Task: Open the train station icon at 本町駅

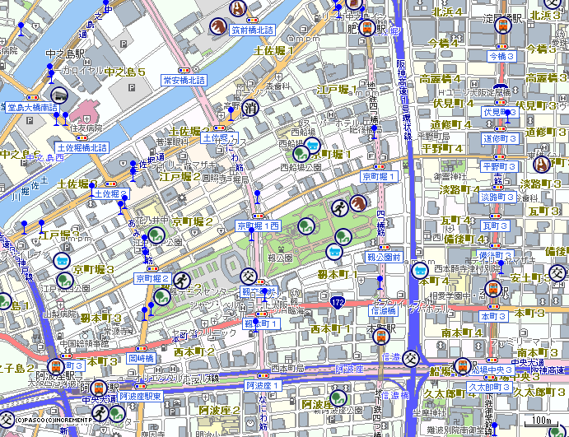Action: pyautogui.click(x=380, y=336)
